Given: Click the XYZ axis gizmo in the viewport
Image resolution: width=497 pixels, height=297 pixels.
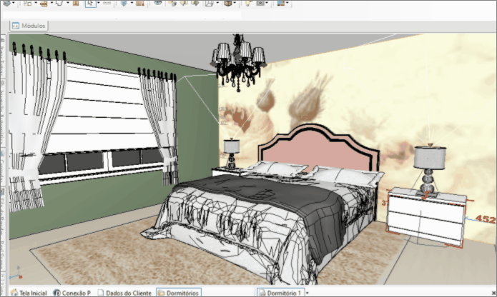Looking at the screenshot, I should pos(16,273).
